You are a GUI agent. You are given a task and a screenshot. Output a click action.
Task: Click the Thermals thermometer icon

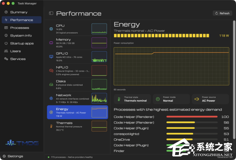(x=51, y=126)
